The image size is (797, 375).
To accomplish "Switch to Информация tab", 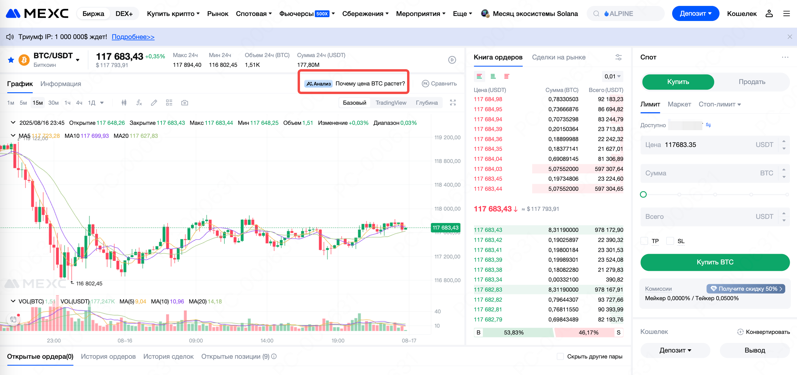I will pyautogui.click(x=61, y=84).
